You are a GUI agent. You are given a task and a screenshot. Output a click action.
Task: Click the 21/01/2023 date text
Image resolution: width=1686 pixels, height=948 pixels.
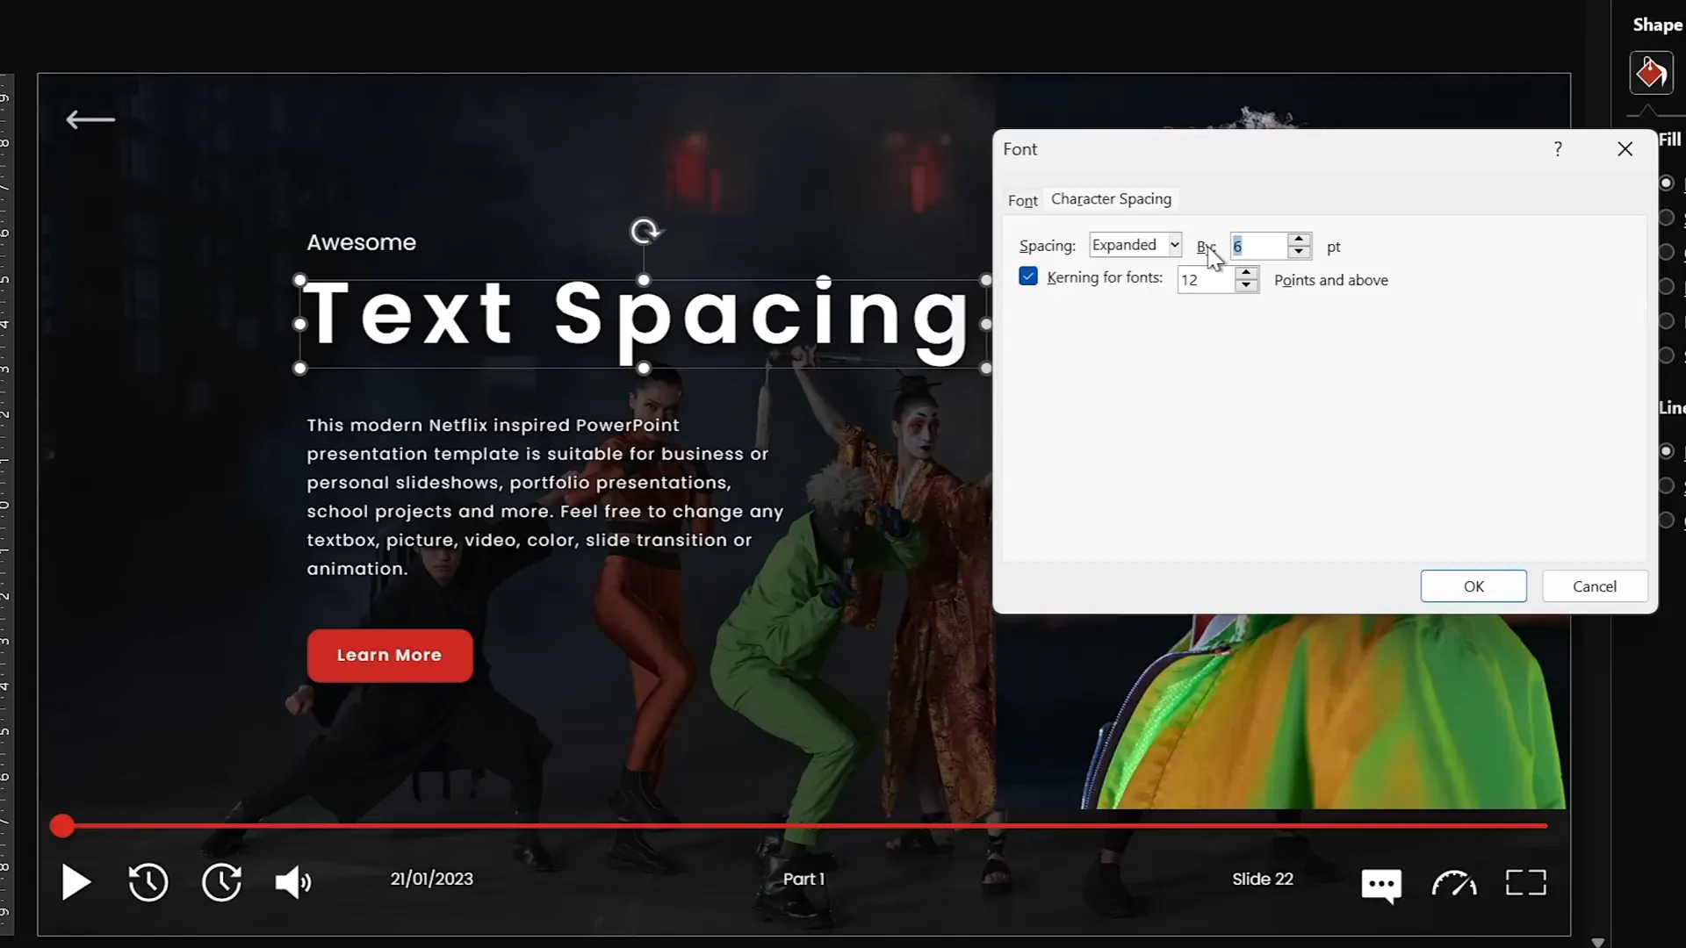click(431, 879)
